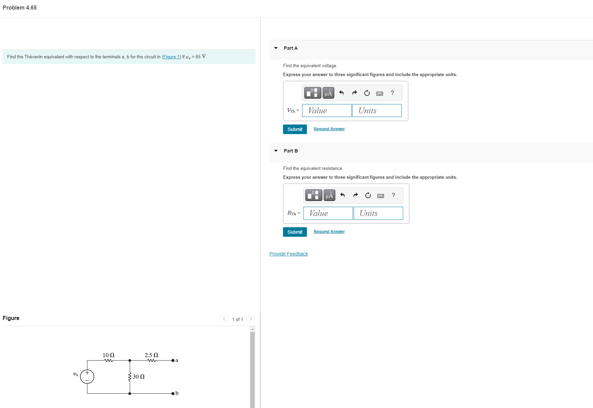The height and width of the screenshot is (408, 593).
Task: Reset the Part B answer field
Action: click(368, 195)
